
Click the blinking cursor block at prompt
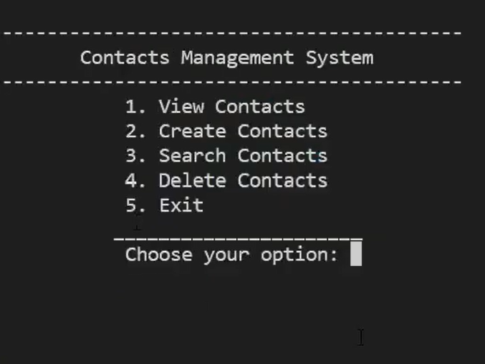tap(356, 254)
